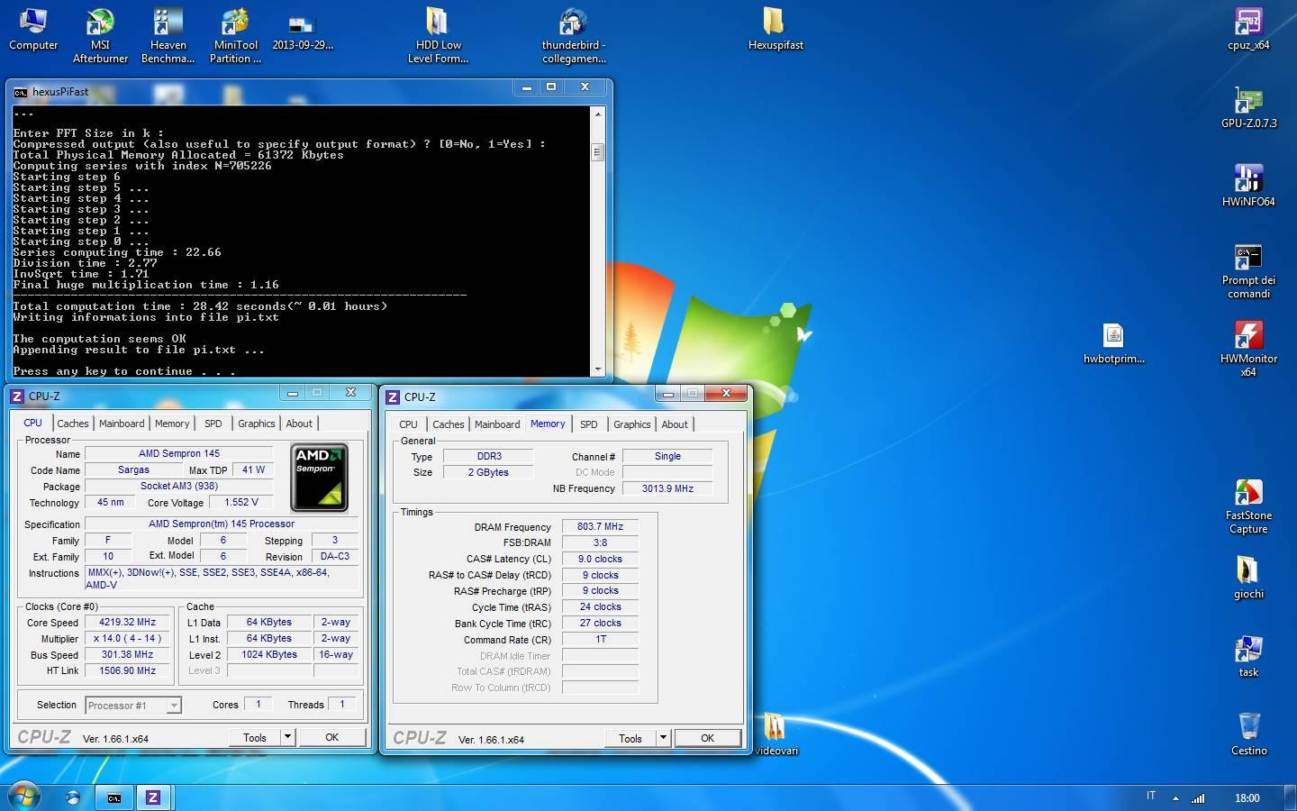Open the task shortcut icon
The height and width of the screenshot is (811, 1297).
tap(1248, 657)
